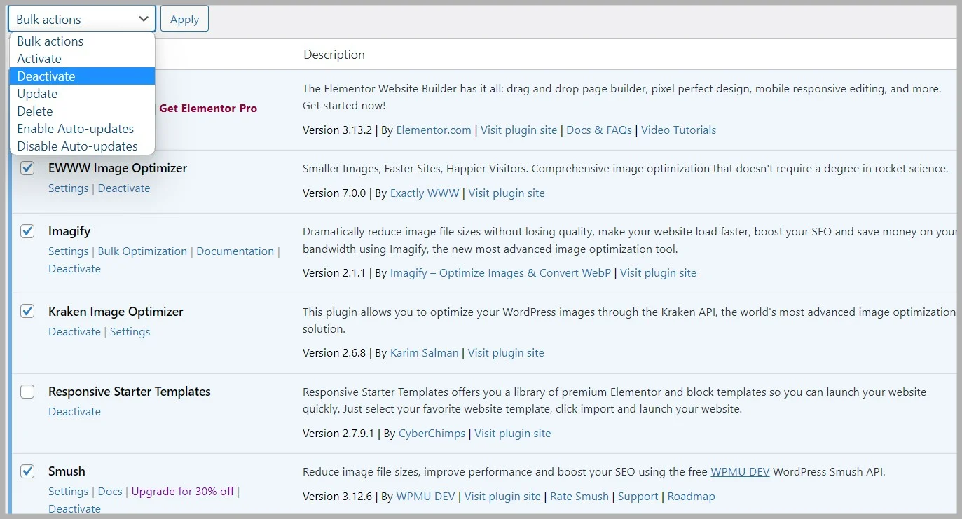The width and height of the screenshot is (962, 519).
Task: Open the Smush Support link
Action: point(638,497)
